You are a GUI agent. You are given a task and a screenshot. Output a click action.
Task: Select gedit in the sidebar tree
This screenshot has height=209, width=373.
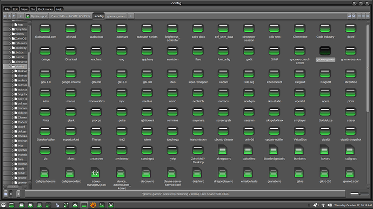point(21,169)
